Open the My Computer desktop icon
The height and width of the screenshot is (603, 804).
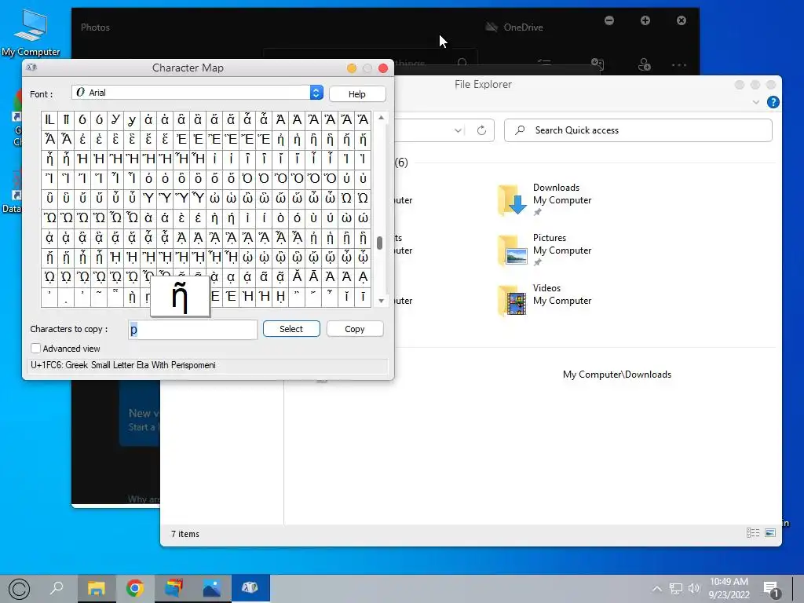point(31,32)
